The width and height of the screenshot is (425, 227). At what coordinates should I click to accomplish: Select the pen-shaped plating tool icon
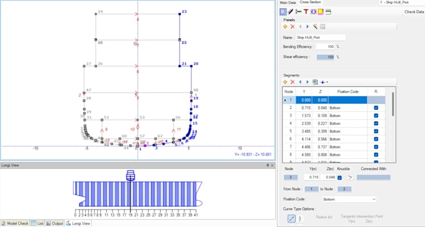(x=290, y=12)
